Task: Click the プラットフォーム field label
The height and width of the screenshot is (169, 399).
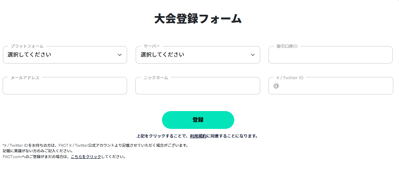Action: pos(27,46)
